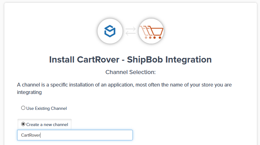Screen dimensions: 260x145
Task: Click the two-way sync arrows between the logos
Action: click(131, 31)
